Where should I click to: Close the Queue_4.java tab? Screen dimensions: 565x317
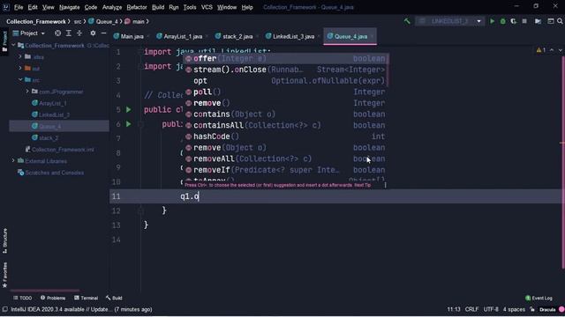(x=372, y=37)
